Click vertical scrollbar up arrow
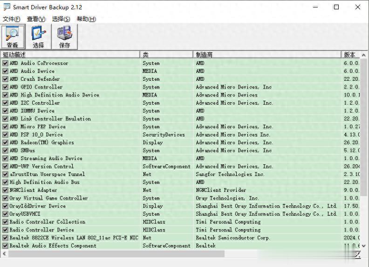The width and height of the screenshot is (369, 267). [363, 55]
